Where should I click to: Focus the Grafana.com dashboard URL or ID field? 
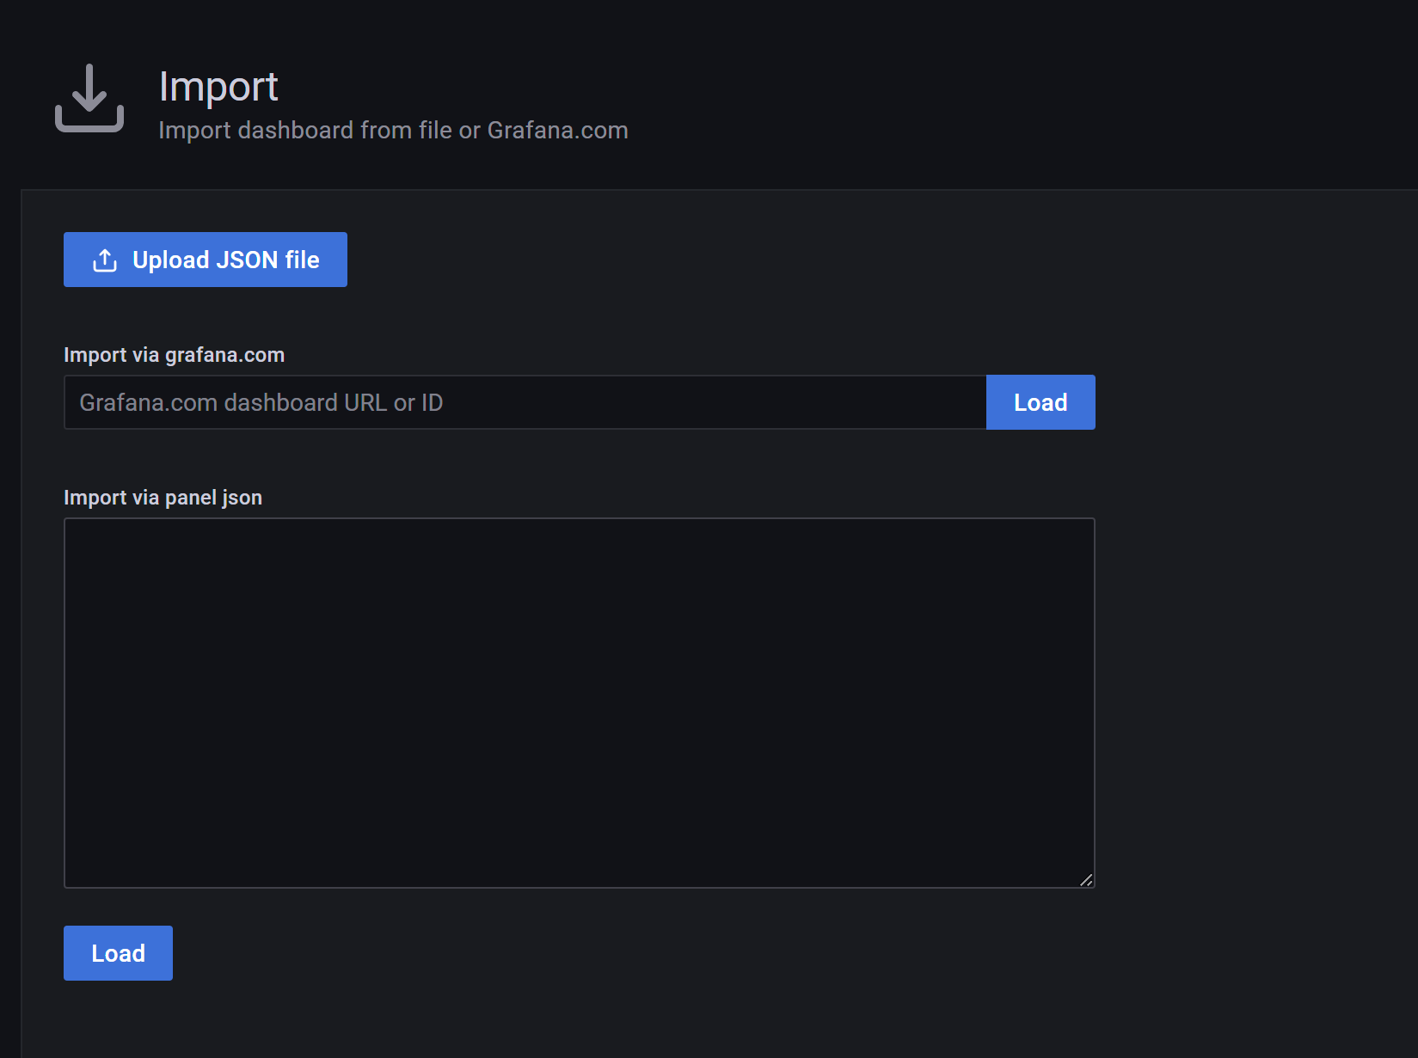525,402
